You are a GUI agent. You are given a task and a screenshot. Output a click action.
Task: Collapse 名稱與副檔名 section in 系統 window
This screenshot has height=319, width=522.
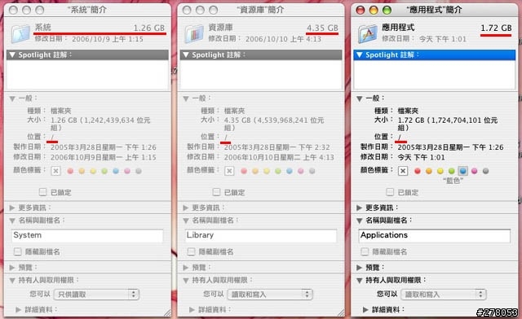(x=12, y=221)
